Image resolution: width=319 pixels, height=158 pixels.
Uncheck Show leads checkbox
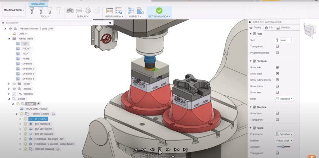pos(277,74)
